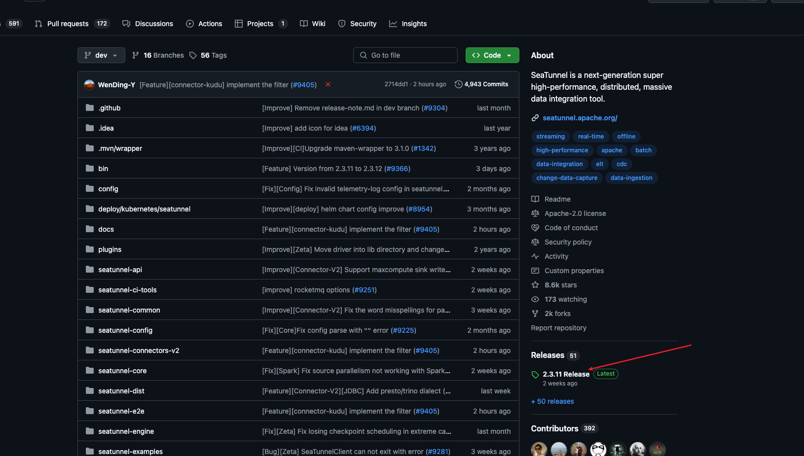Open the seatunnel-connectors-v2 folder
Image resolution: width=804 pixels, height=456 pixels.
pyautogui.click(x=139, y=351)
